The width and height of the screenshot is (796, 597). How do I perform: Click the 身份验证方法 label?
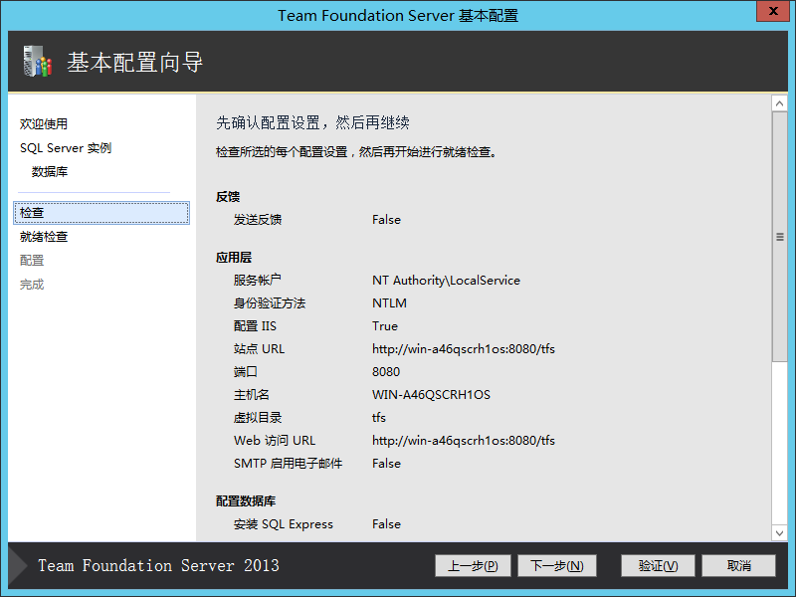[270, 303]
